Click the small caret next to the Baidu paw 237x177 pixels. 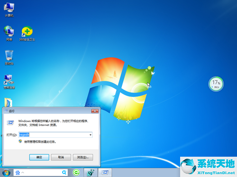(x=23, y=173)
